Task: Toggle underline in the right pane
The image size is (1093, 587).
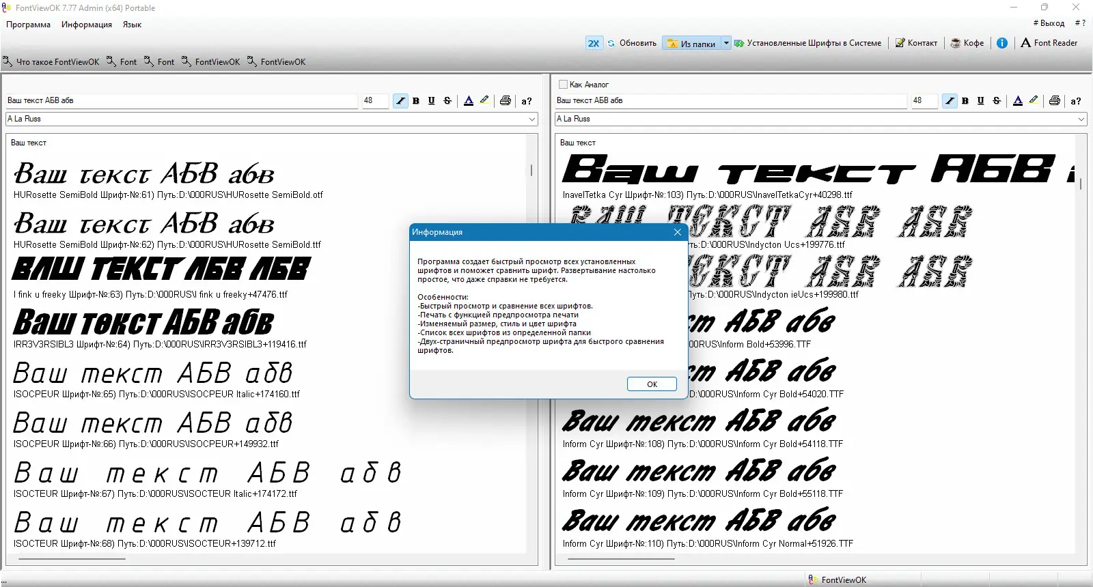Action: coord(981,101)
